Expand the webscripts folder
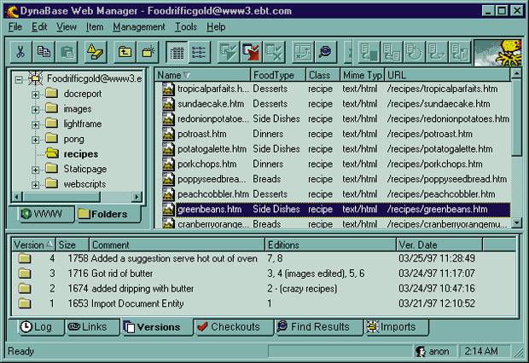Screen dimensions: 529x363 click(x=36, y=185)
